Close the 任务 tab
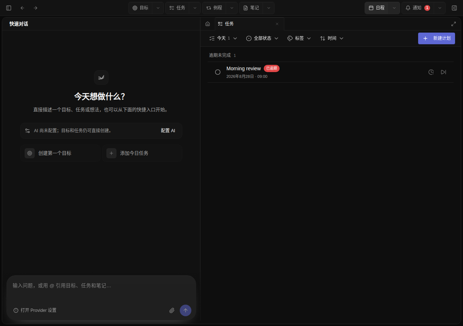The width and height of the screenshot is (463, 326). point(277,24)
